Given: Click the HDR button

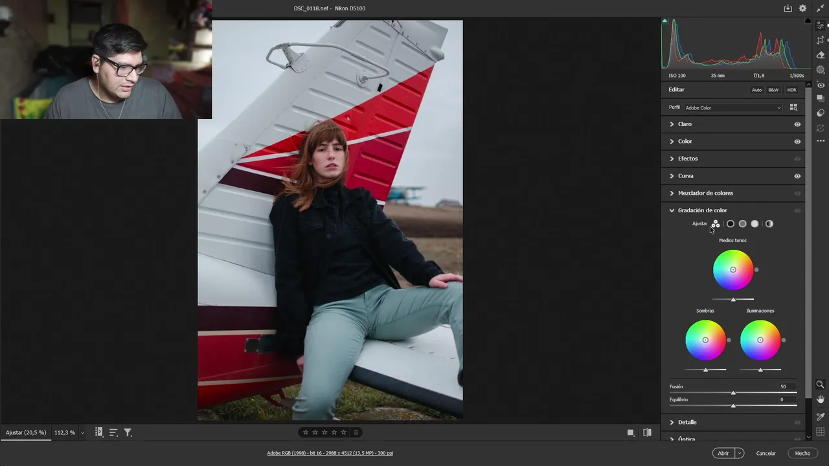Looking at the screenshot, I should (x=791, y=90).
